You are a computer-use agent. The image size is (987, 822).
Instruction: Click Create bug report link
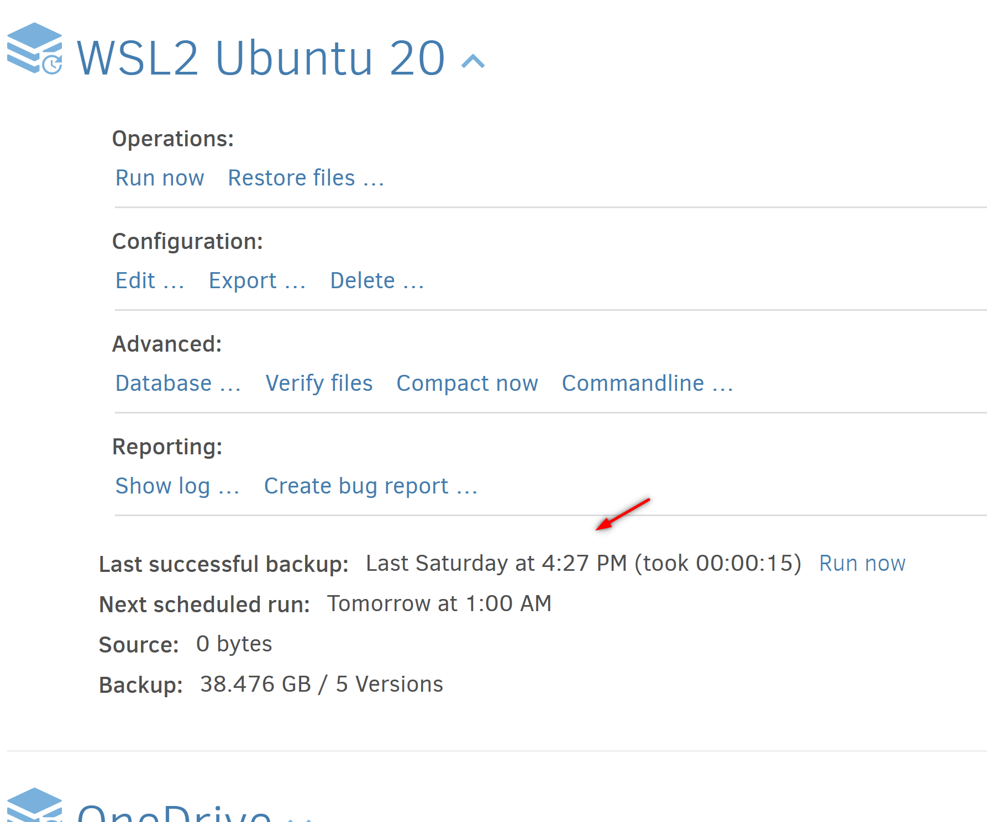tap(370, 486)
